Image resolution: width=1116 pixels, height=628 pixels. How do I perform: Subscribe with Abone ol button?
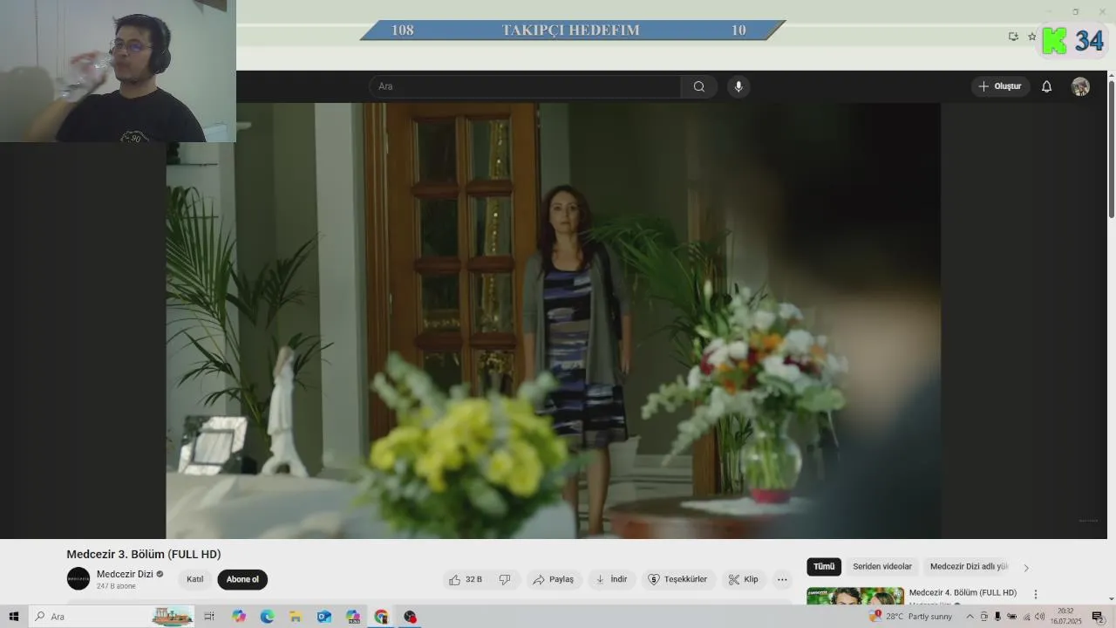242,579
